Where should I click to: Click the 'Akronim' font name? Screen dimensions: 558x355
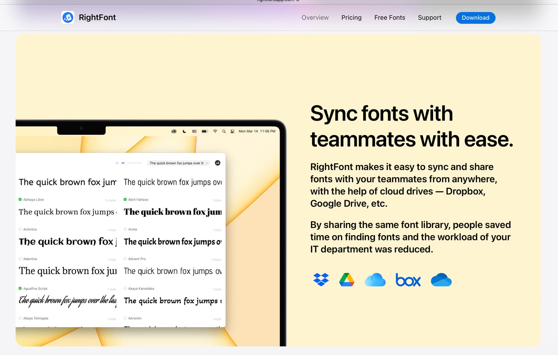coord(135,318)
